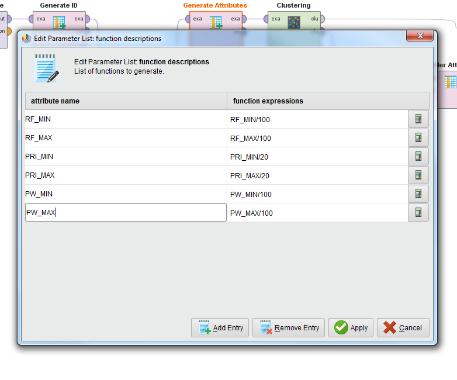The image size is (457, 380).
Task: Apply the function descriptions list
Action: (x=351, y=328)
